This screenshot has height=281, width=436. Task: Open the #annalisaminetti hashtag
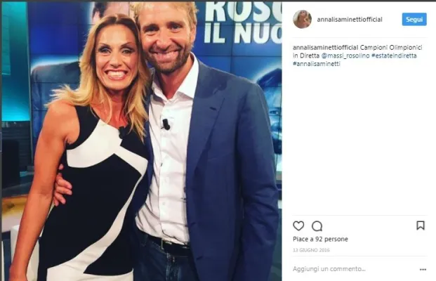pos(317,64)
